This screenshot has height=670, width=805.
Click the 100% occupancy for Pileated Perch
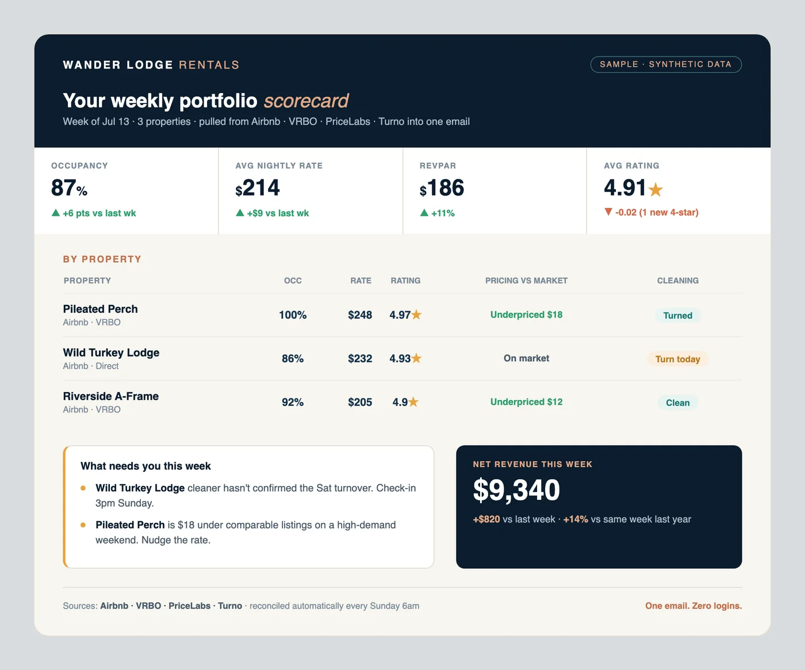point(293,315)
